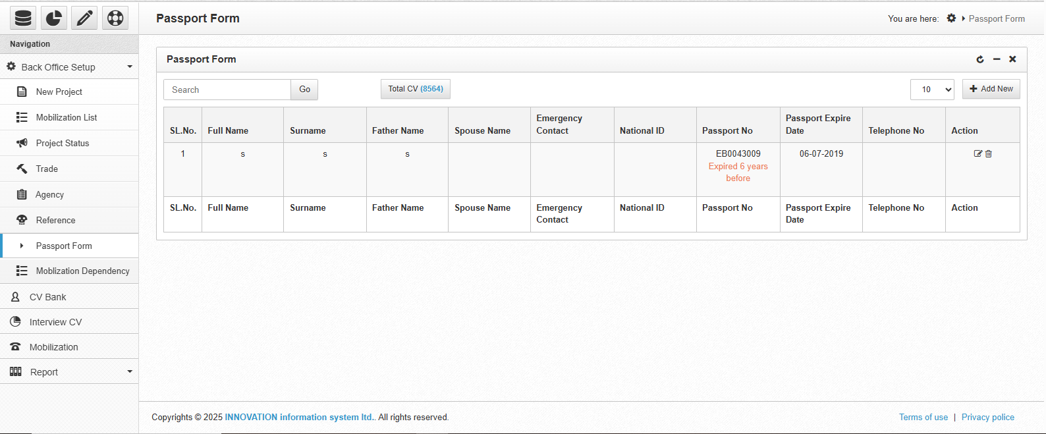Click into the Search input field

coord(227,90)
